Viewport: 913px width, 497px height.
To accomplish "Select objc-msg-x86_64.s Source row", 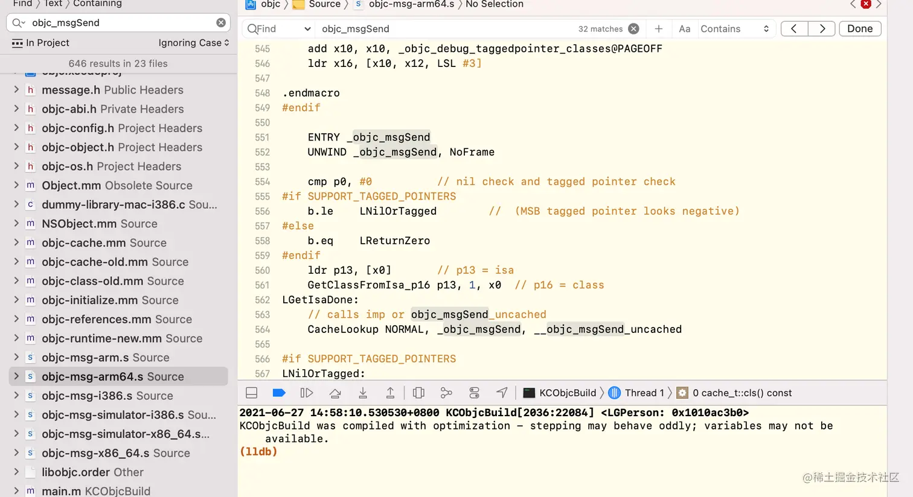I will click(118, 453).
